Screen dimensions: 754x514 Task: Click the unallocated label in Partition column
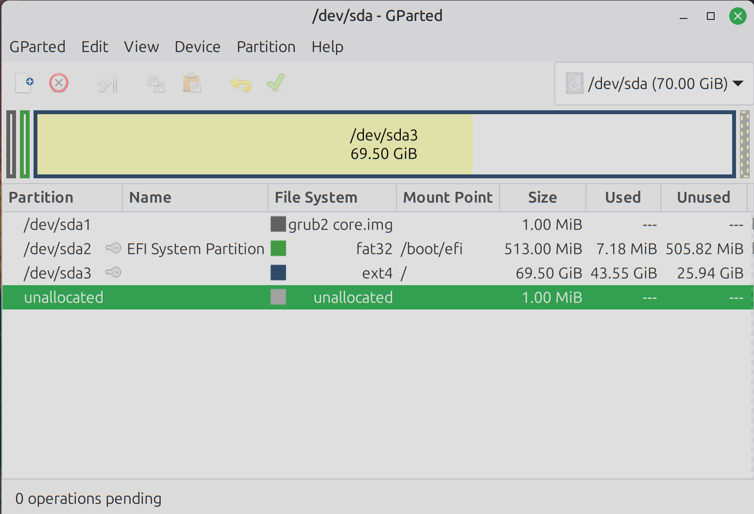[64, 297]
